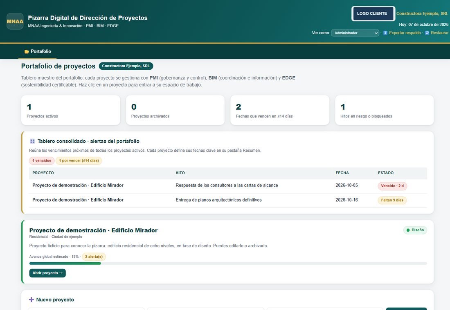Image resolution: width=450 pixels, height=310 pixels.
Task: Open the Ver como role dropdown
Action: [x=355, y=33]
